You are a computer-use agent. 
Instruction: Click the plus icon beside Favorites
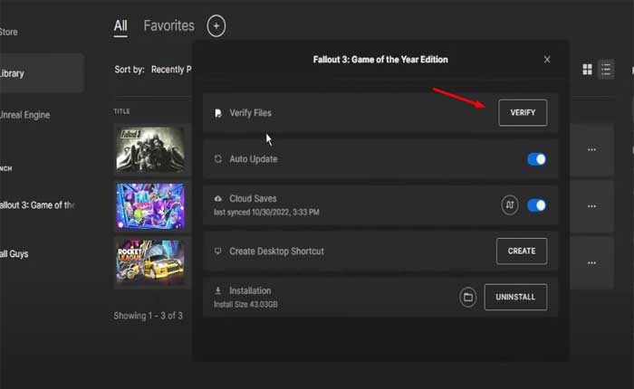[216, 25]
